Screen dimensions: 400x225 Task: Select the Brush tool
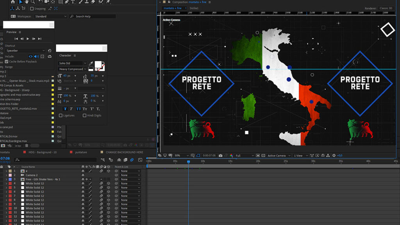click(x=80, y=2)
